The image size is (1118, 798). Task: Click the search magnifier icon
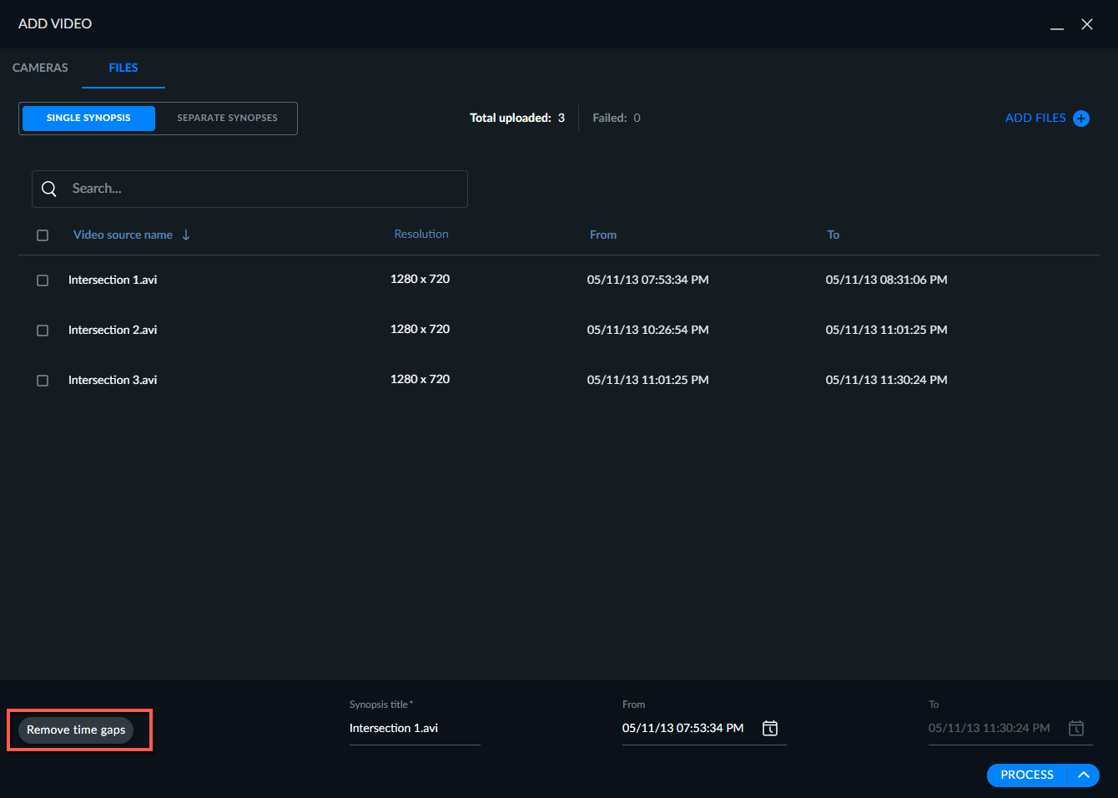pyautogui.click(x=49, y=189)
